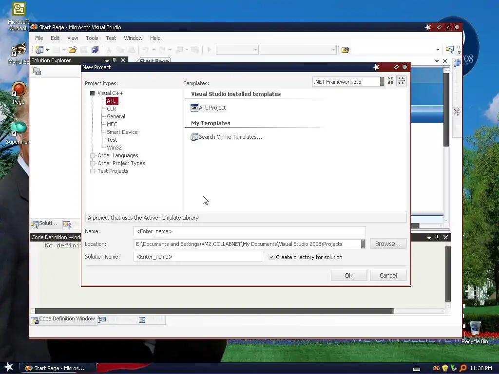Click the project Name input field

coord(249,231)
